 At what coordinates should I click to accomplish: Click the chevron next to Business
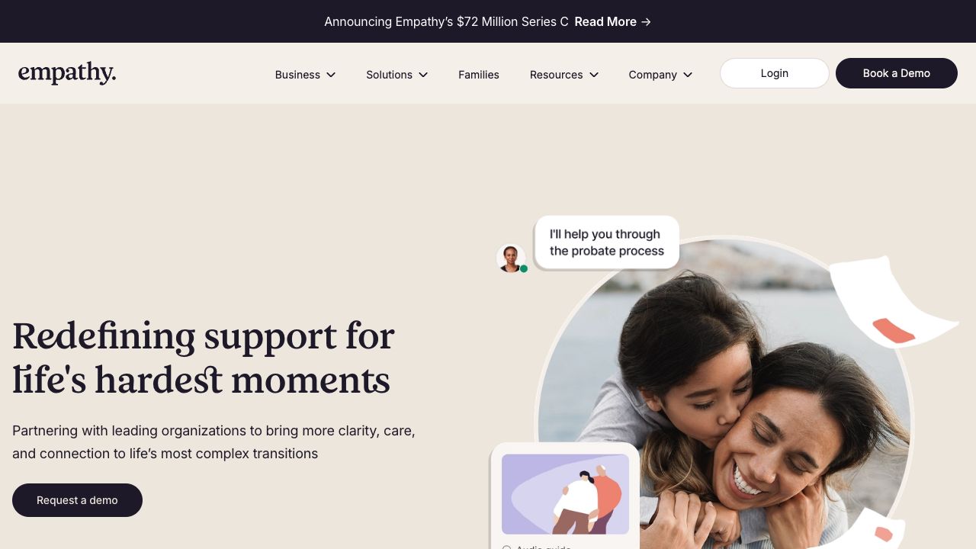point(331,75)
